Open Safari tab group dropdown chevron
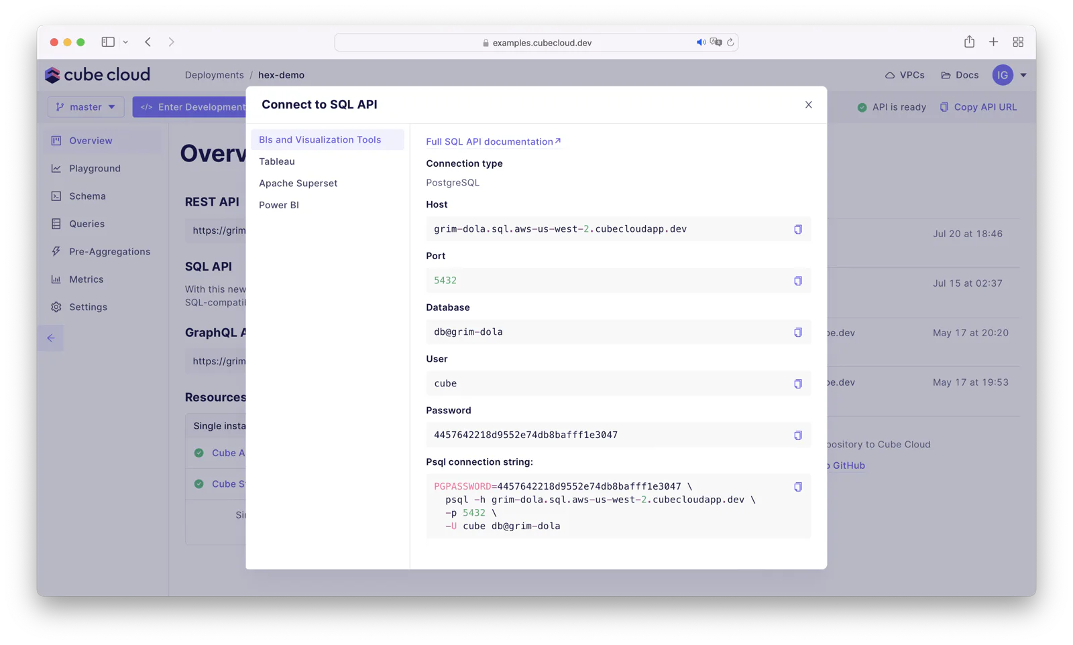Viewport: 1073px width, 645px height. [x=125, y=42]
